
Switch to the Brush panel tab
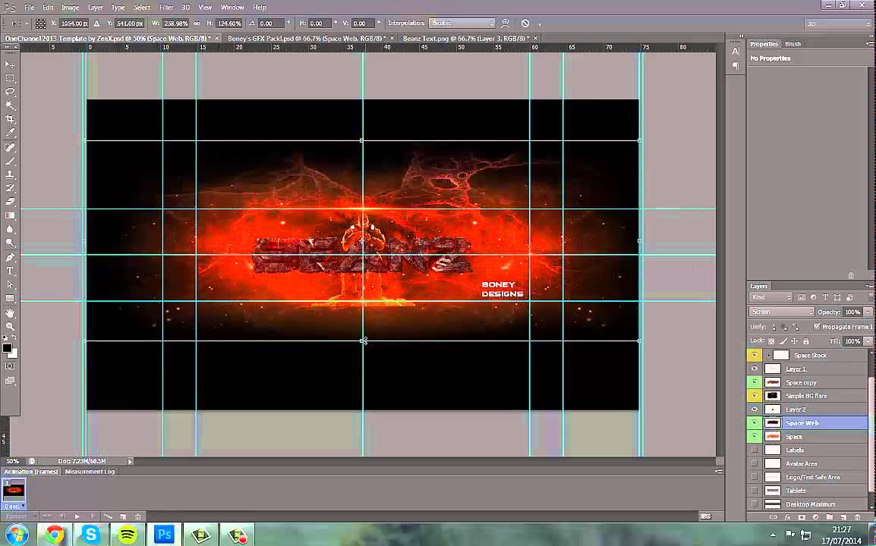(x=792, y=43)
